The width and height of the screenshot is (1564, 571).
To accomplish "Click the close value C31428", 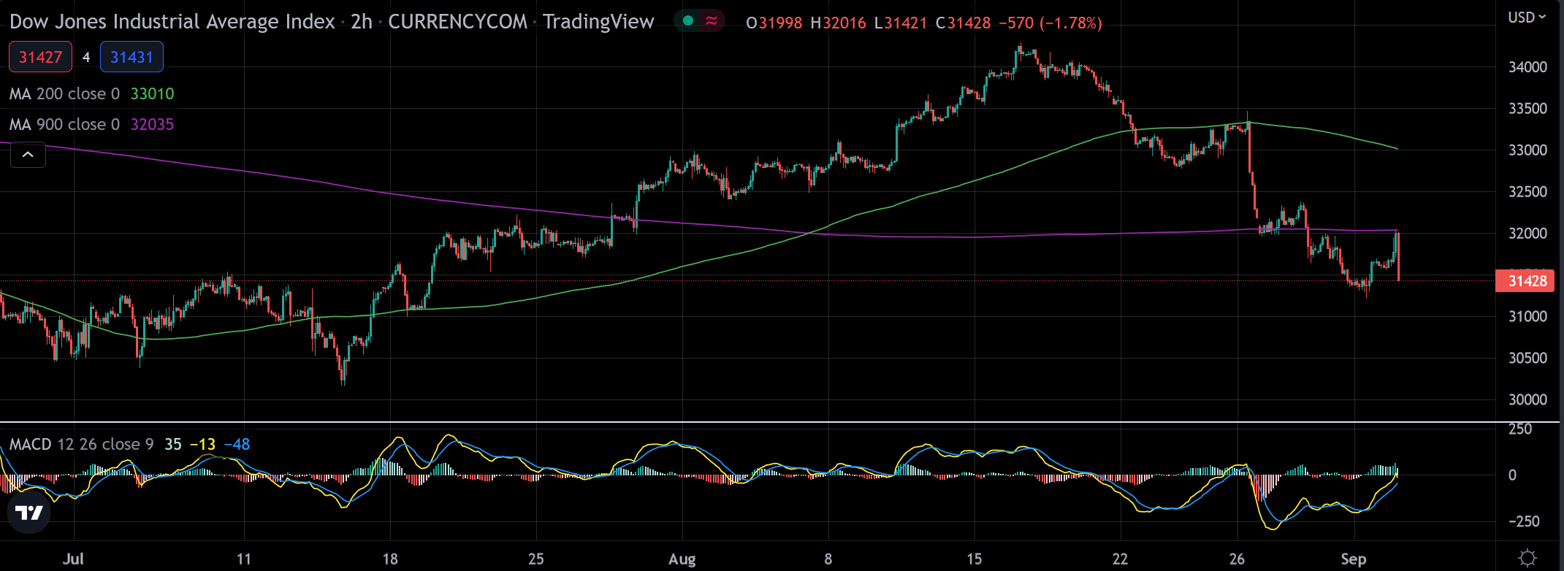I will point(964,23).
